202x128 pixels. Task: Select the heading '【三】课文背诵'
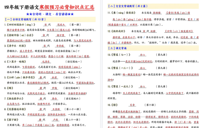click(x=117, y=48)
